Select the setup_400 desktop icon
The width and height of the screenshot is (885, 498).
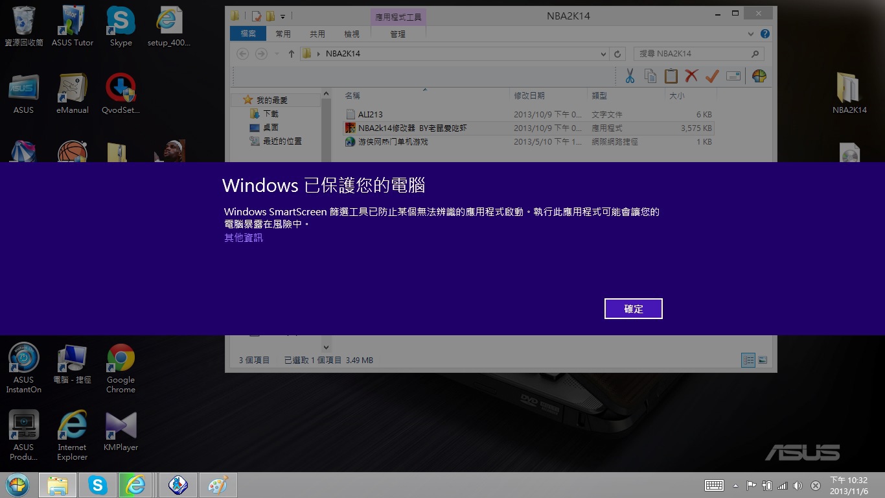[x=169, y=26]
